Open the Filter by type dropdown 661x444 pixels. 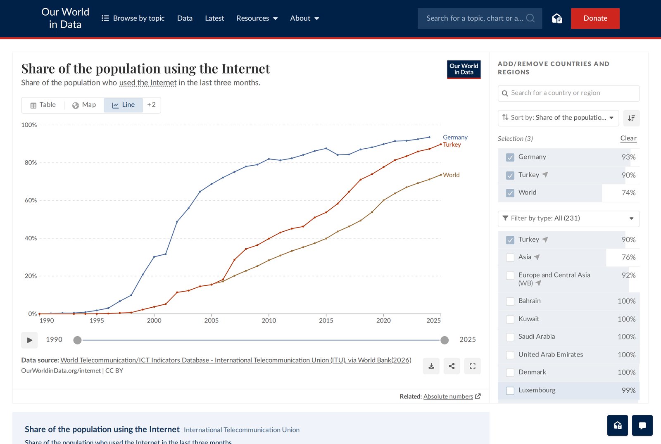click(x=568, y=218)
